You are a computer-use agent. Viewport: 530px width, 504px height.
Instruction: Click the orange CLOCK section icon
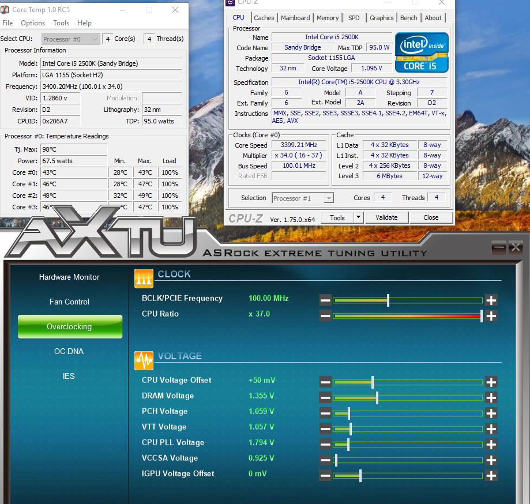pos(144,279)
